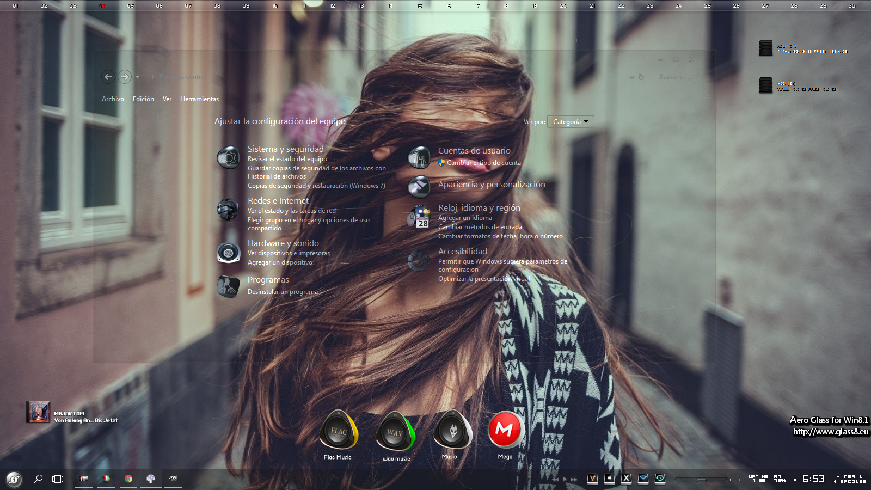
Task: Click the volume slider in the taskbar
Action: click(701, 480)
